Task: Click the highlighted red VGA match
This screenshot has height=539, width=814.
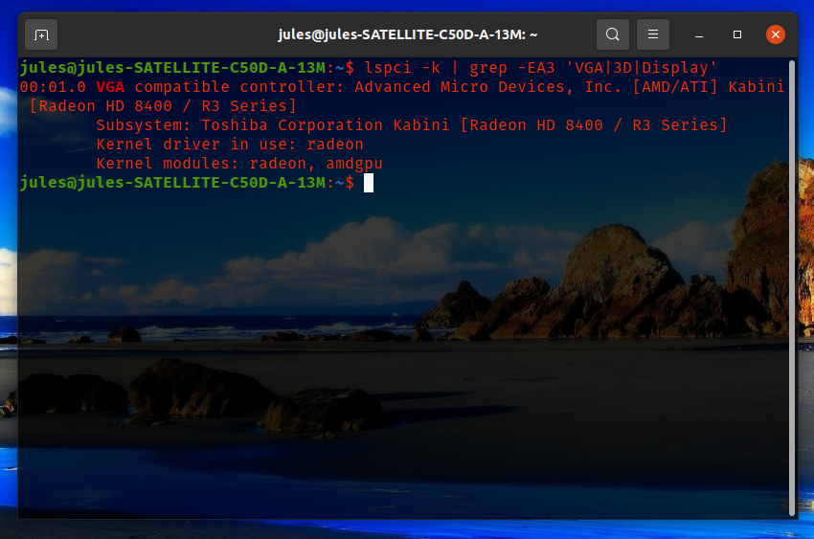Action: (x=110, y=87)
